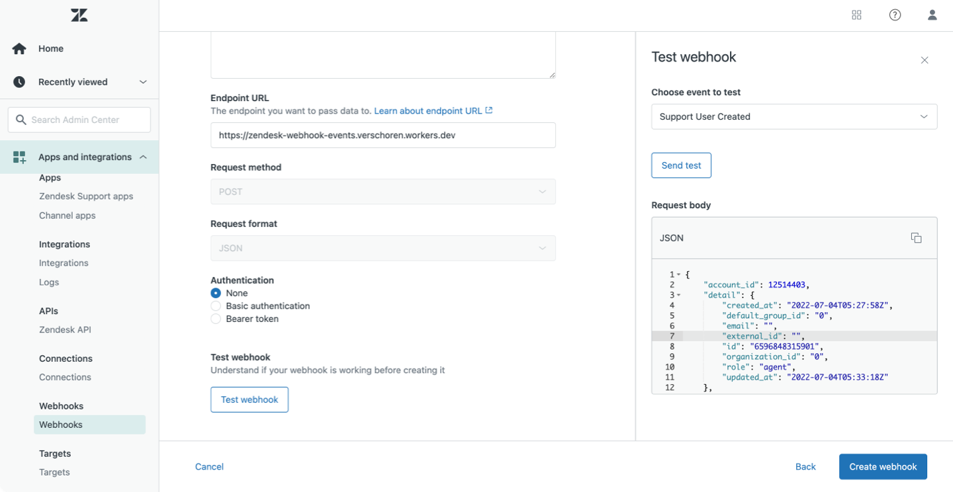This screenshot has width=953, height=492.
Task: Click the Home house icon
Action: tap(19, 49)
